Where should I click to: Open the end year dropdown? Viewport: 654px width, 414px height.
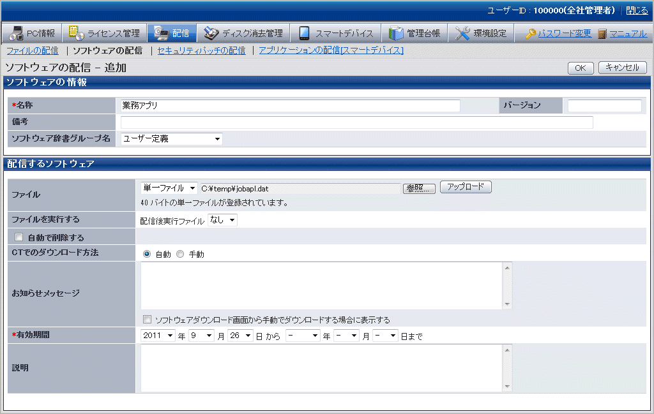click(303, 336)
